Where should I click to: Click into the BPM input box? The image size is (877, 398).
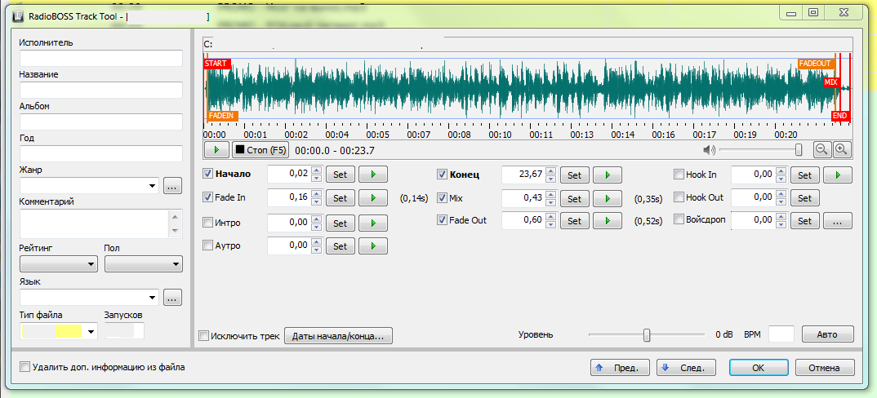click(x=781, y=334)
